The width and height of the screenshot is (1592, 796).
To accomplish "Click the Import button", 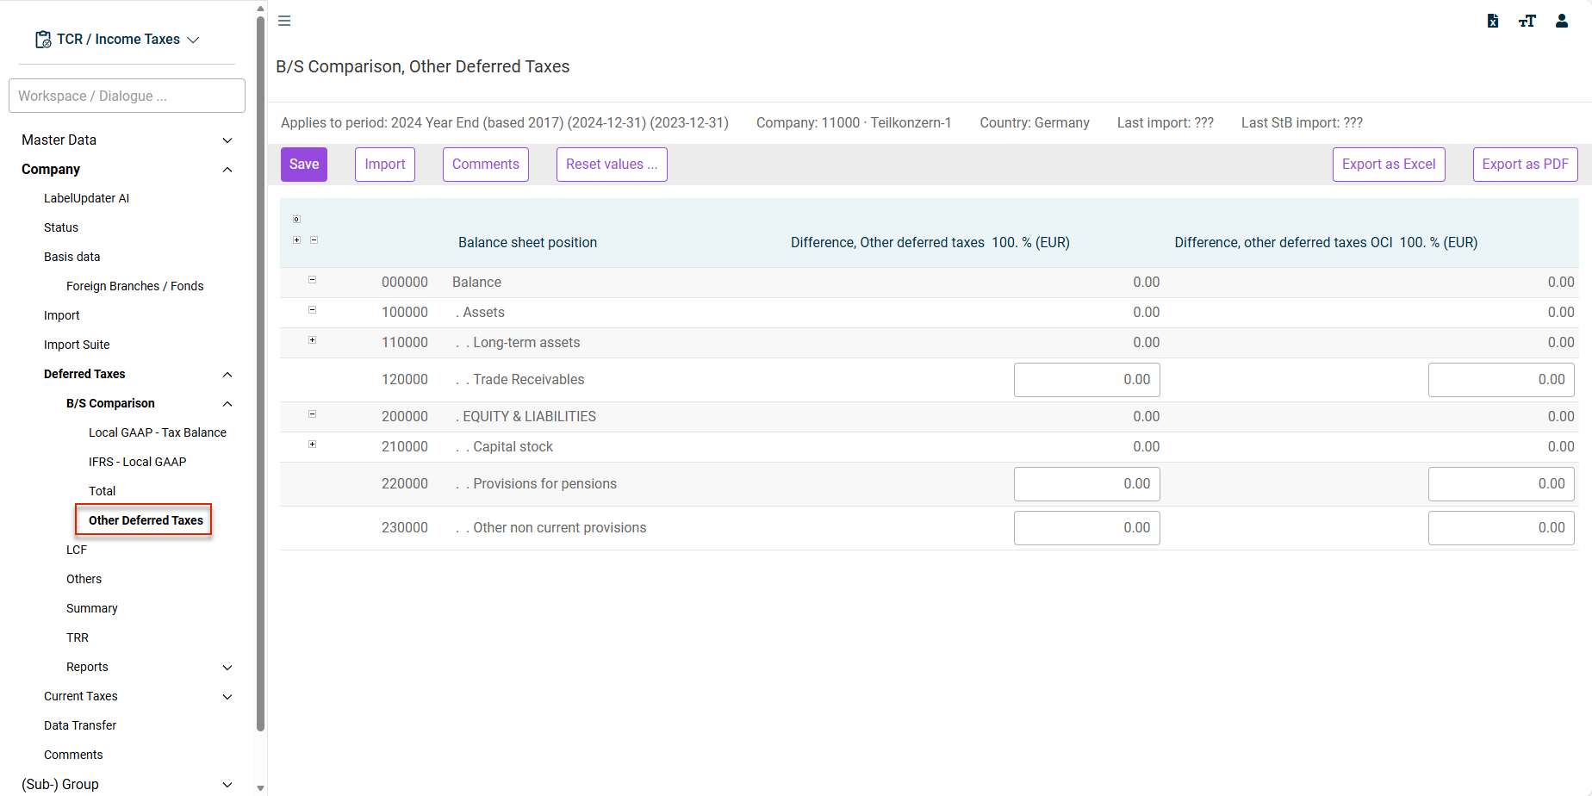I will 385,165.
